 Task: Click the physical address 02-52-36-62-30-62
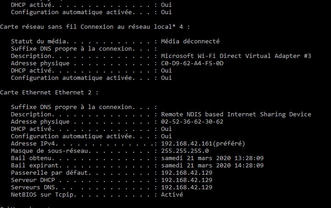tap(192, 122)
